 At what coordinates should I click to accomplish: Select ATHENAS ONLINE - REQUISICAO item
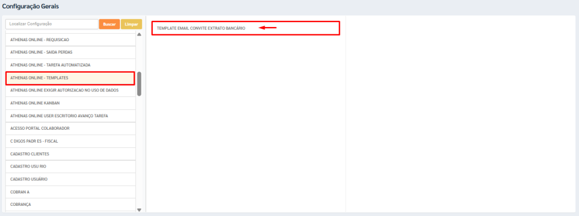(x=71, y=39)
